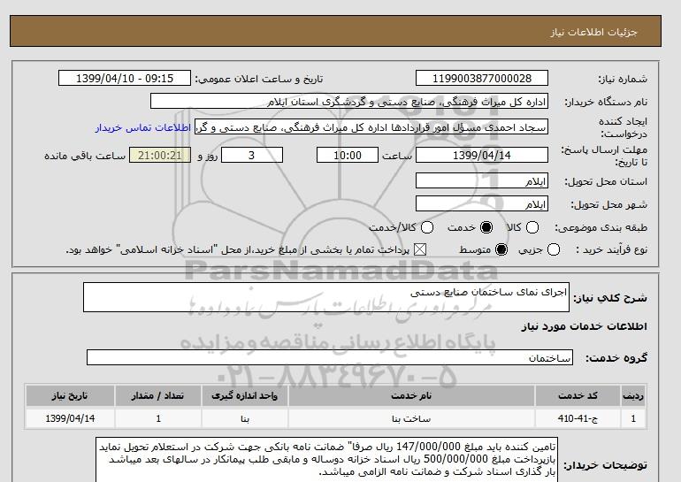Click the announcement date field 1399/04/10 - 09:15
The image size is (681, 482).
pos(125,78)
